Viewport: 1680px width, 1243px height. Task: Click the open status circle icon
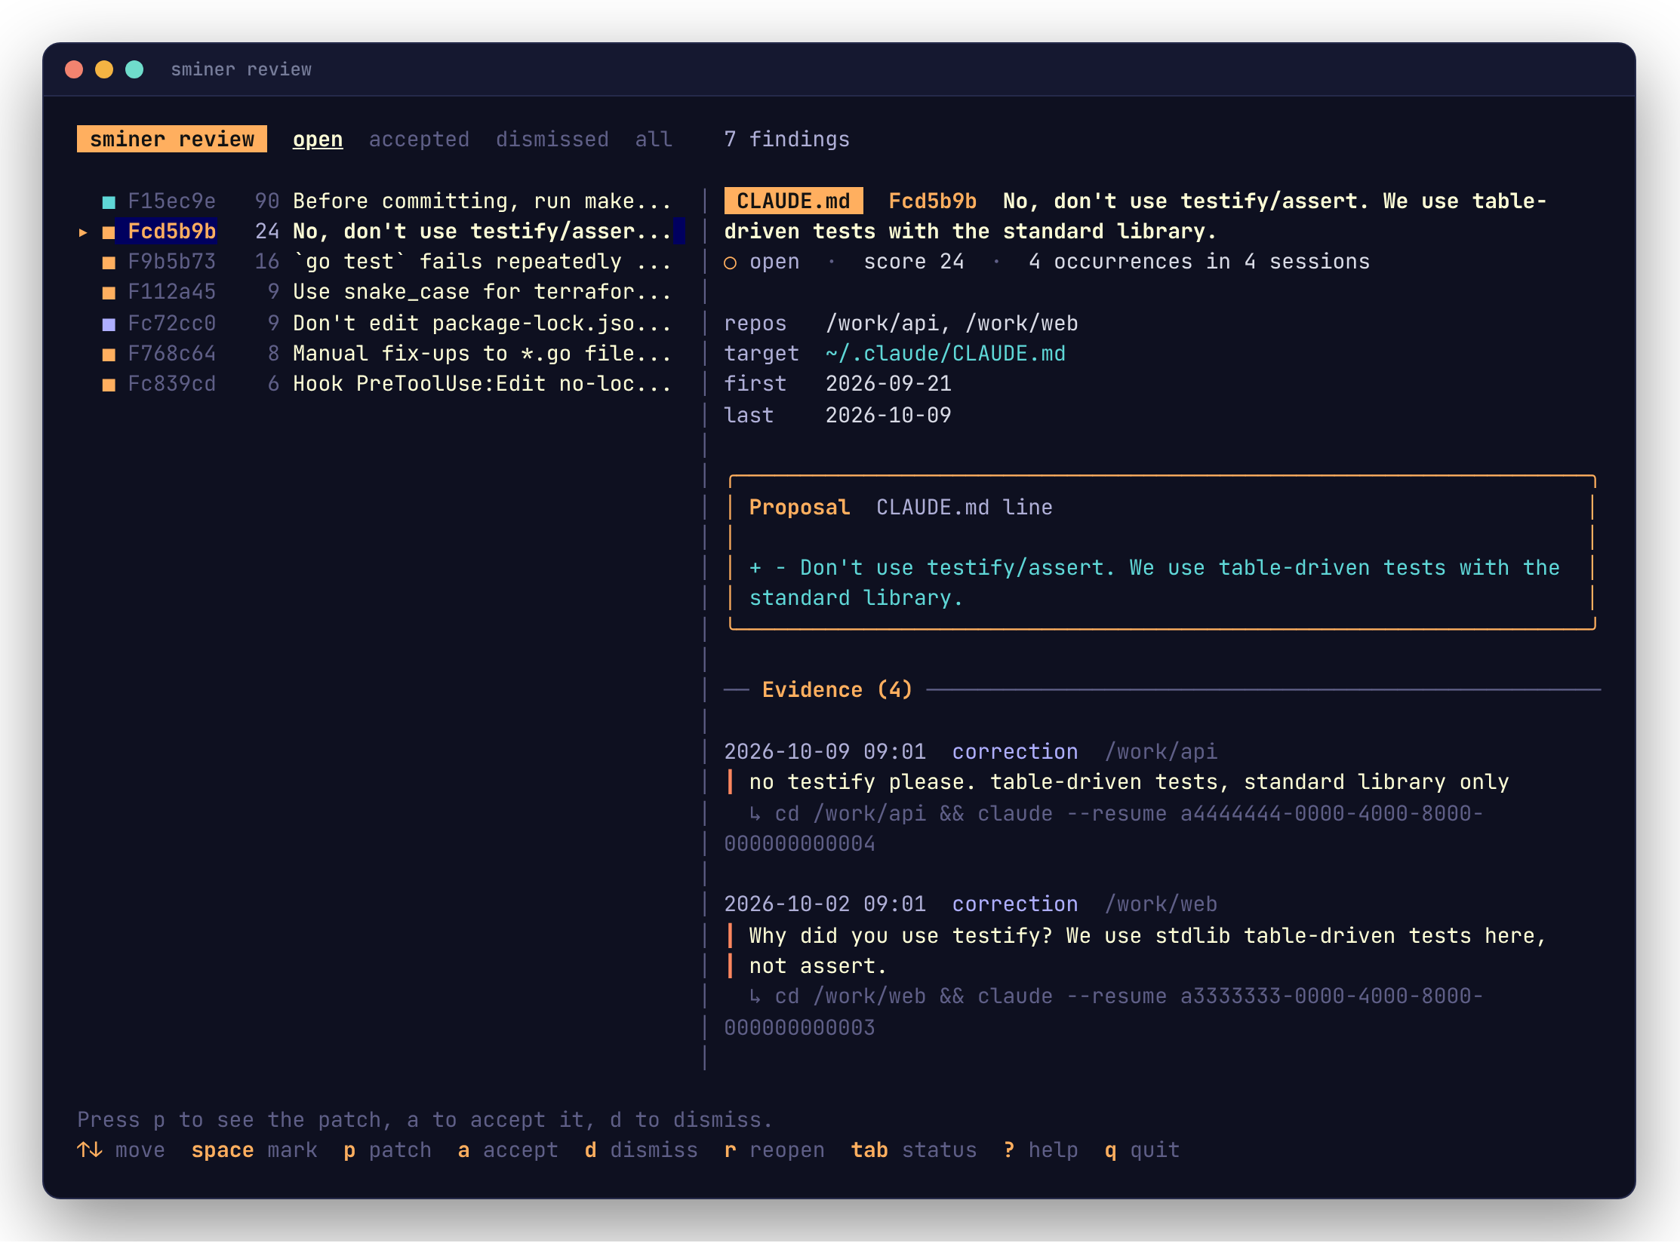point(730,262)
